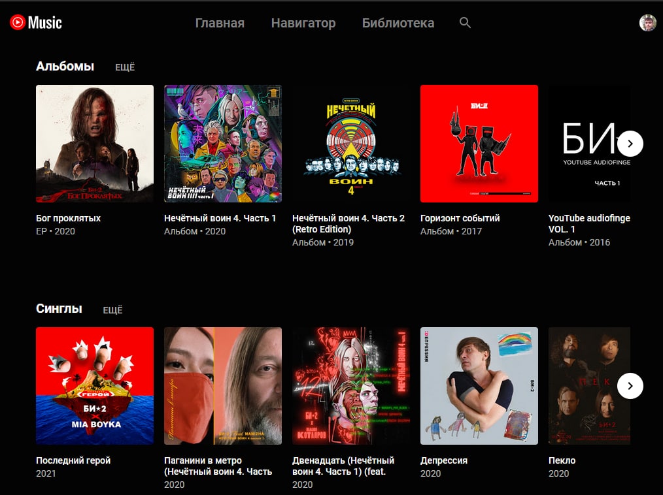Screen dimensions: 663x495
Task: Open the Пекло single cover
Action: tap(589, 385)
